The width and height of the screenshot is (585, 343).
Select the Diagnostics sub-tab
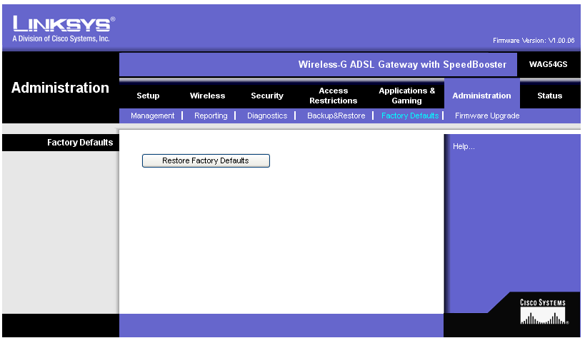pyautogui.click(x=267, y=116)
